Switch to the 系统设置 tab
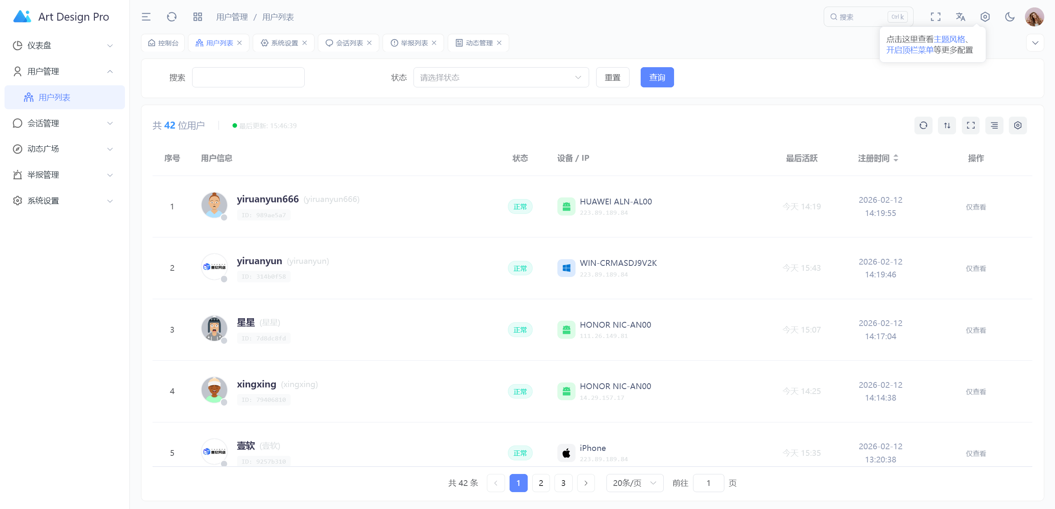Screen dimensions: 1055x509 coord(284,43)
